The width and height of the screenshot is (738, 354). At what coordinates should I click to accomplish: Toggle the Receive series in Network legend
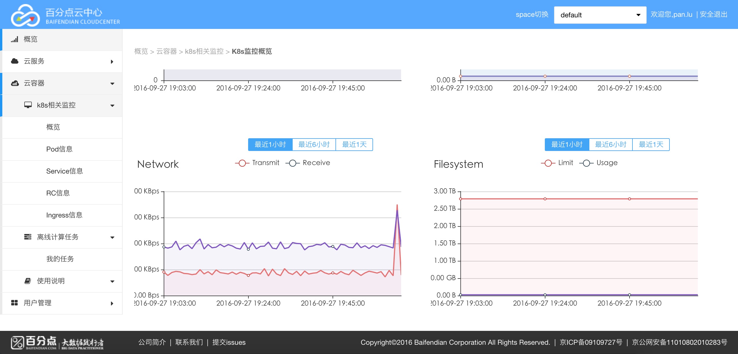tap(308, 163)
